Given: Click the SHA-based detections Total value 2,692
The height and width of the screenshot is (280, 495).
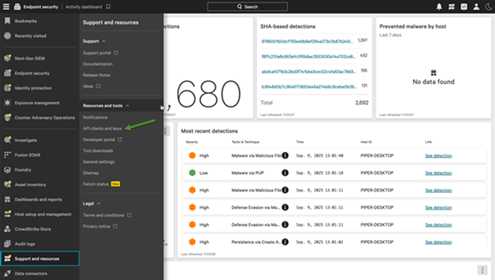Looking at the screenshot, I should click(x=362, y=103).
